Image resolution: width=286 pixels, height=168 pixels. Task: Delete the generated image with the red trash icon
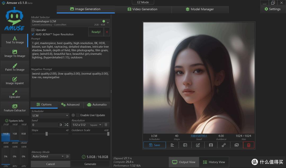249,145
